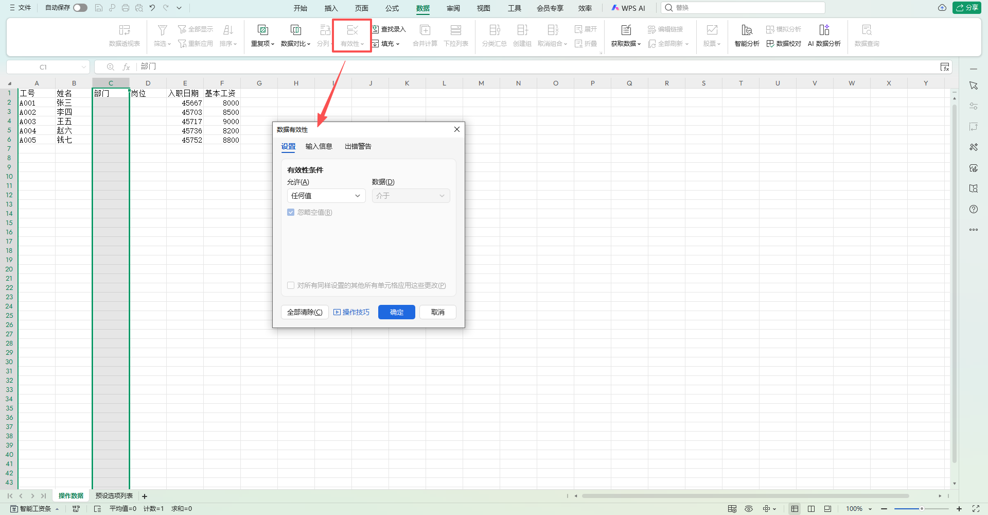The width and height of the screenshot is (988, 515).
Task: Click the three-dots more sidebar icon
Action: 974,230
